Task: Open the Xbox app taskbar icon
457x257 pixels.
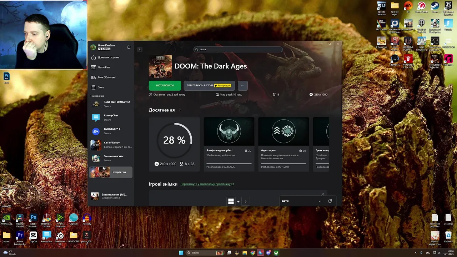Action: pos(276,253)
